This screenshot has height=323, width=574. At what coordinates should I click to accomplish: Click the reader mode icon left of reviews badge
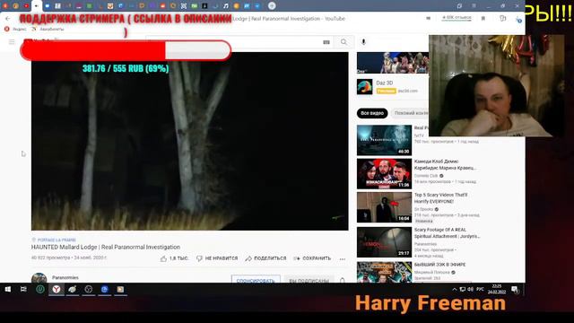tap(428, 18)
